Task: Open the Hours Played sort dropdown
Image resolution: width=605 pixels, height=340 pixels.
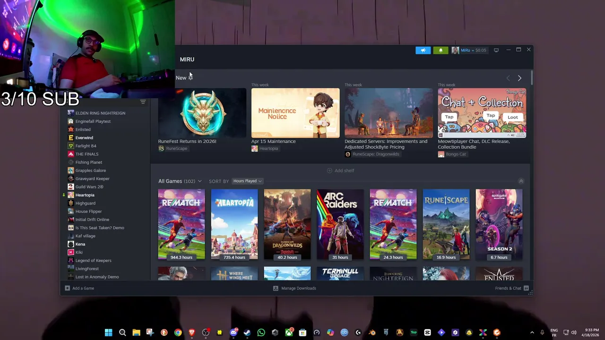Action: (247, 181)
